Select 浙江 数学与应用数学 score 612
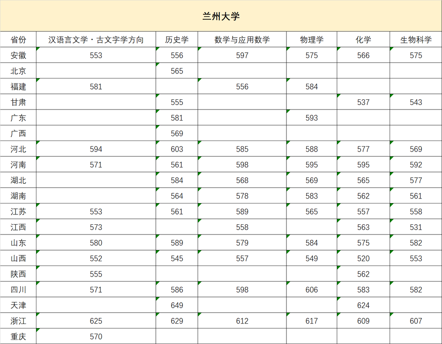 [x=242, y=321]
